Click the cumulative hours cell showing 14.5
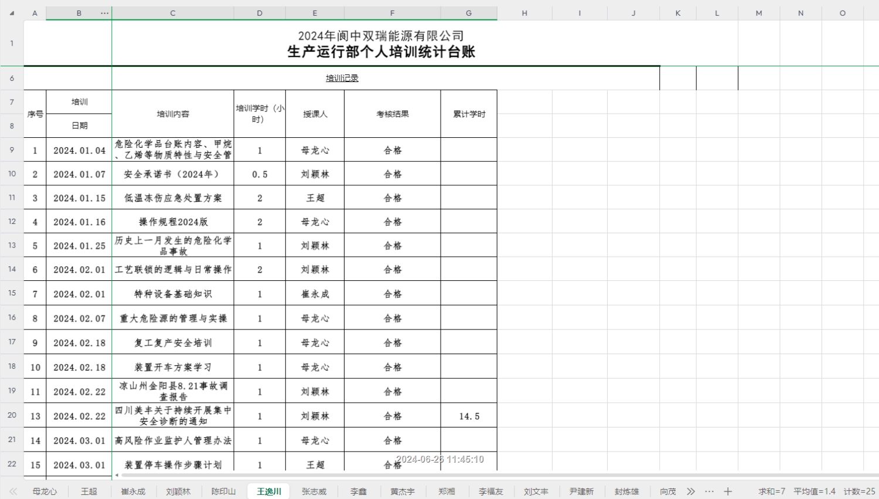This screenshot has width=879, height=499. coord(469,416)
